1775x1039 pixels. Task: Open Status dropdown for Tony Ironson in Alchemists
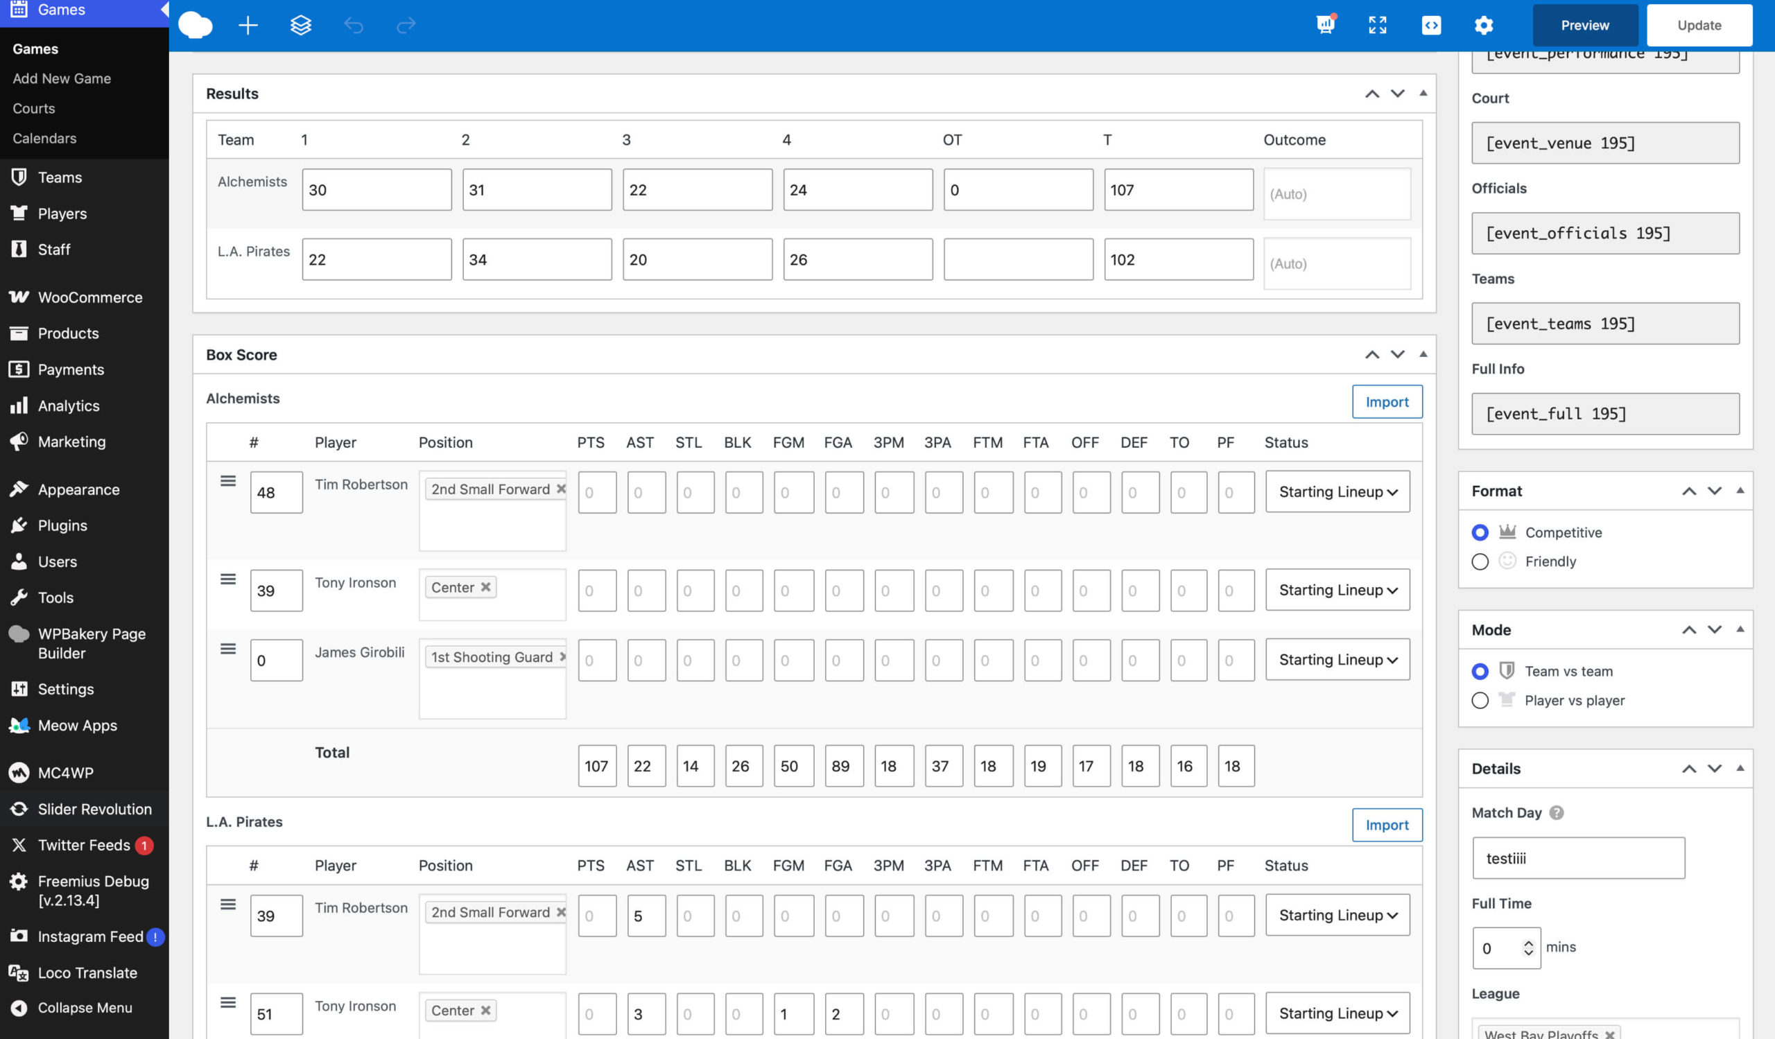pos(1337,590)
